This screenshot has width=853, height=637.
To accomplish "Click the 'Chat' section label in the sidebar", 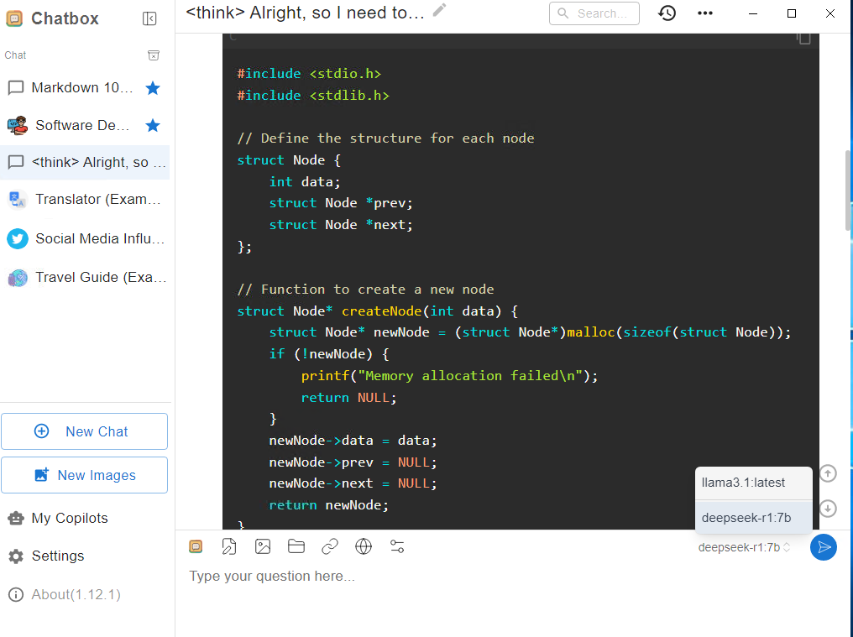I will click(15, 55).
